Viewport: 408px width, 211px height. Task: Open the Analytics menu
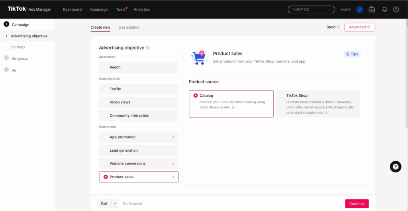(x=141, y=10)
